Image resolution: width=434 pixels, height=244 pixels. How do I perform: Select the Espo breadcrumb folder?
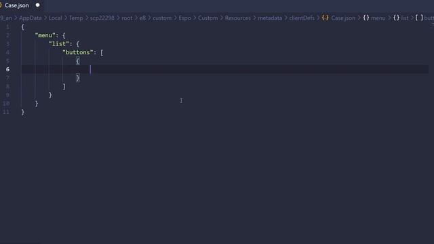pyautogui.click(x=184, y=18)
